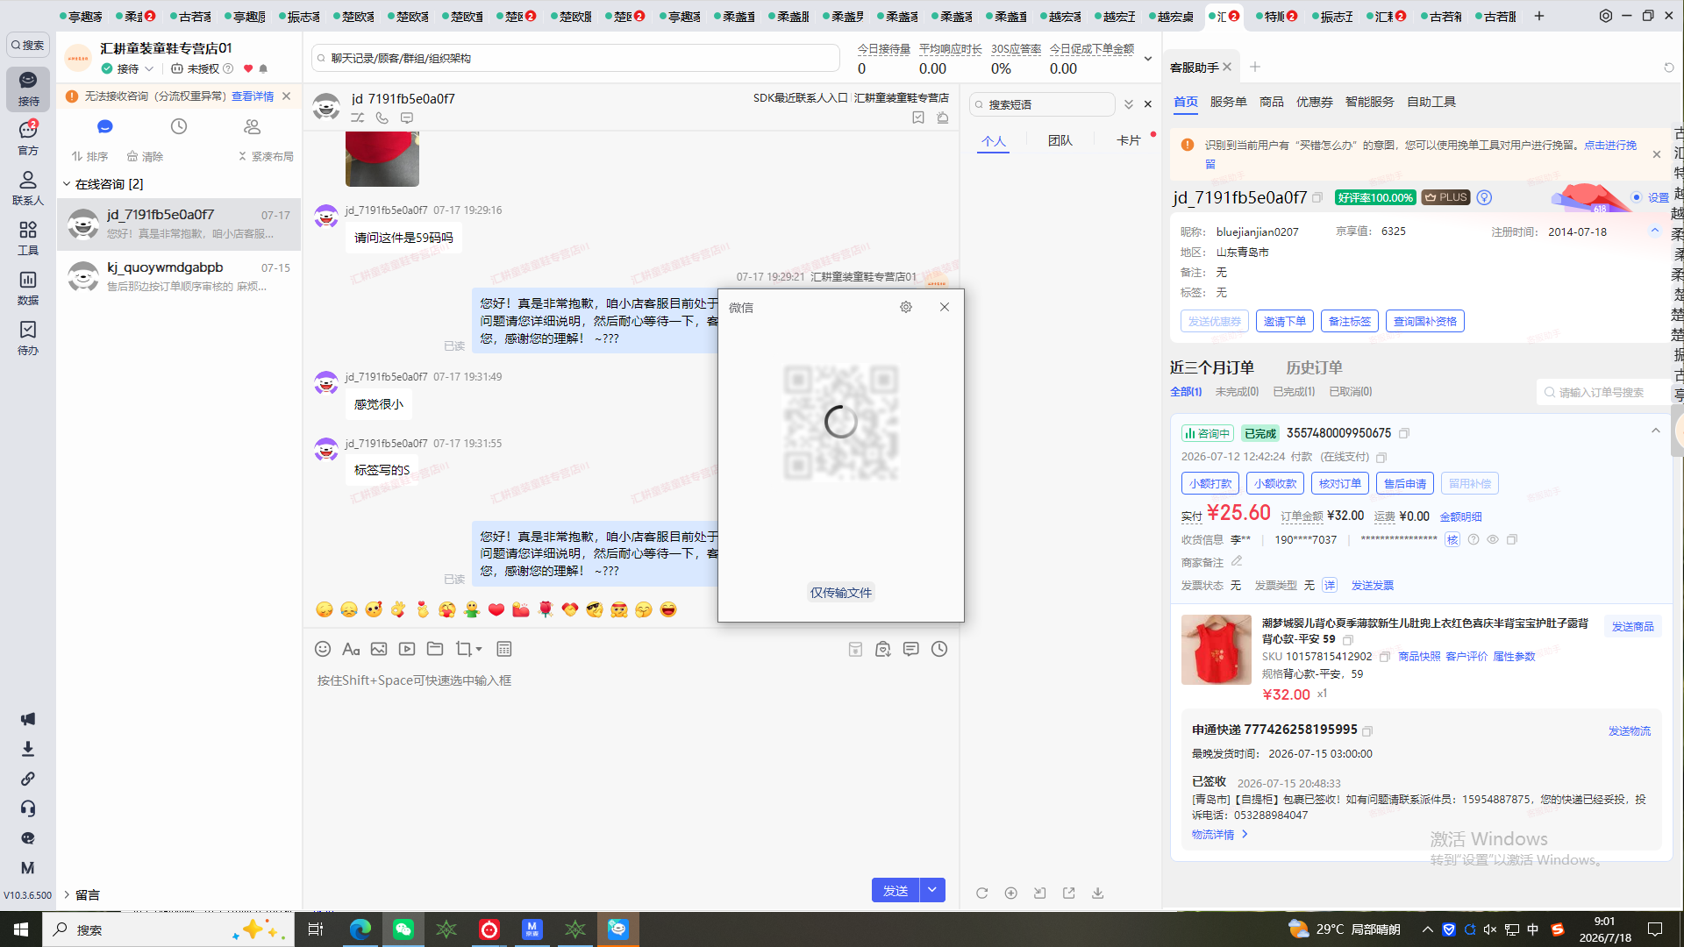This screenshot has width=1684, height=947.
Task: Switch to the 服务单 tab
Action: point(1228,102)
